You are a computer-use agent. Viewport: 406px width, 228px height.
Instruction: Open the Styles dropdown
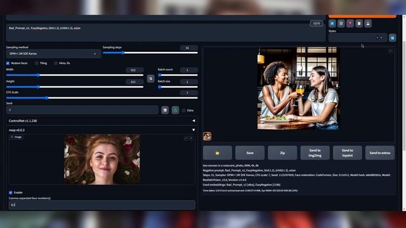click(358, 38)
